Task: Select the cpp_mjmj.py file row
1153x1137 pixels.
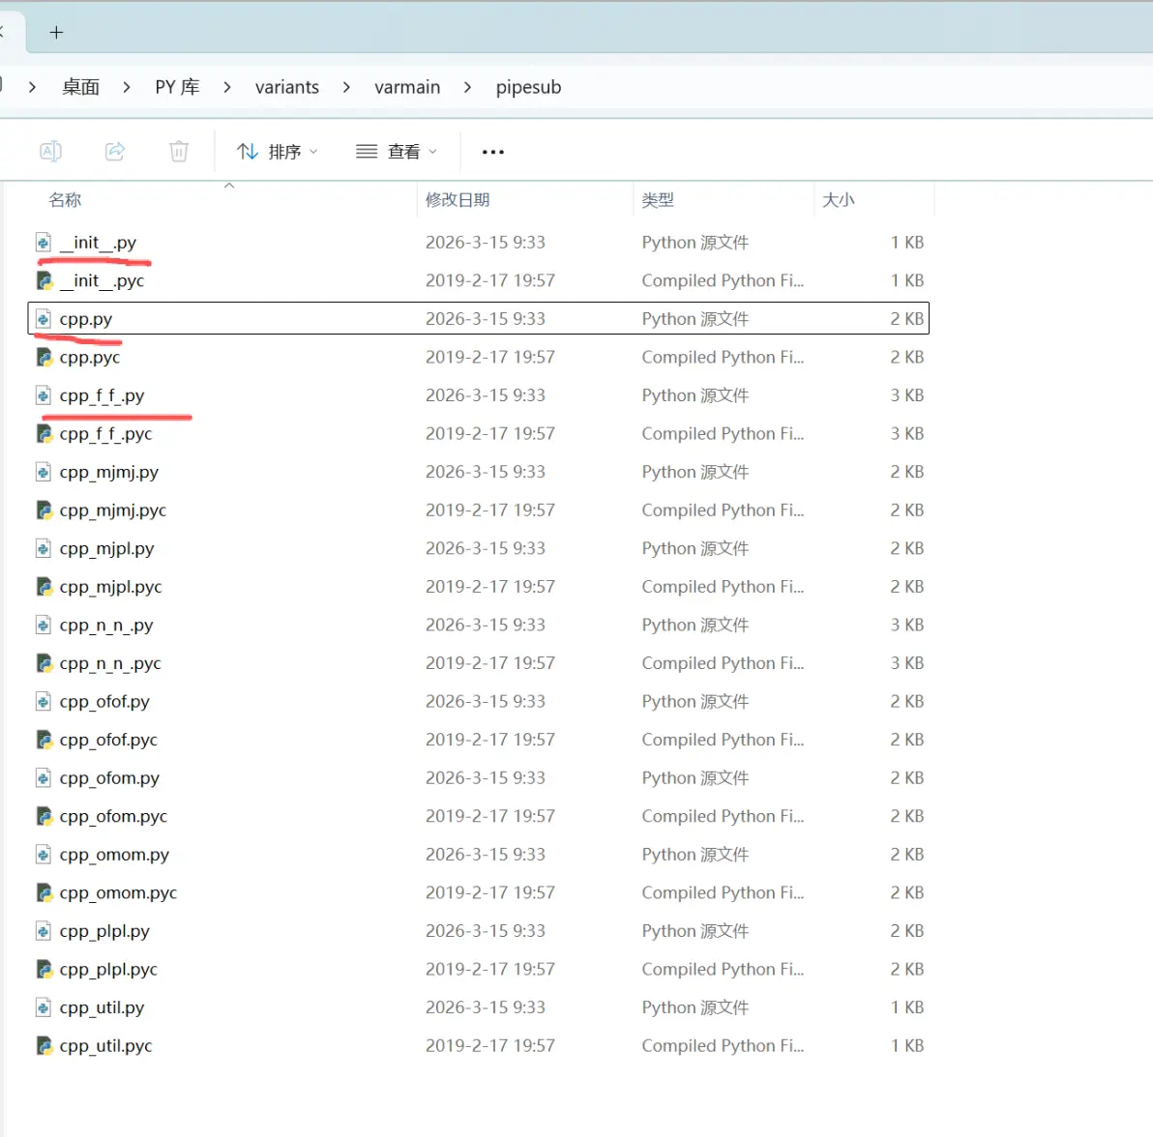Action: [x=479, y=472]
